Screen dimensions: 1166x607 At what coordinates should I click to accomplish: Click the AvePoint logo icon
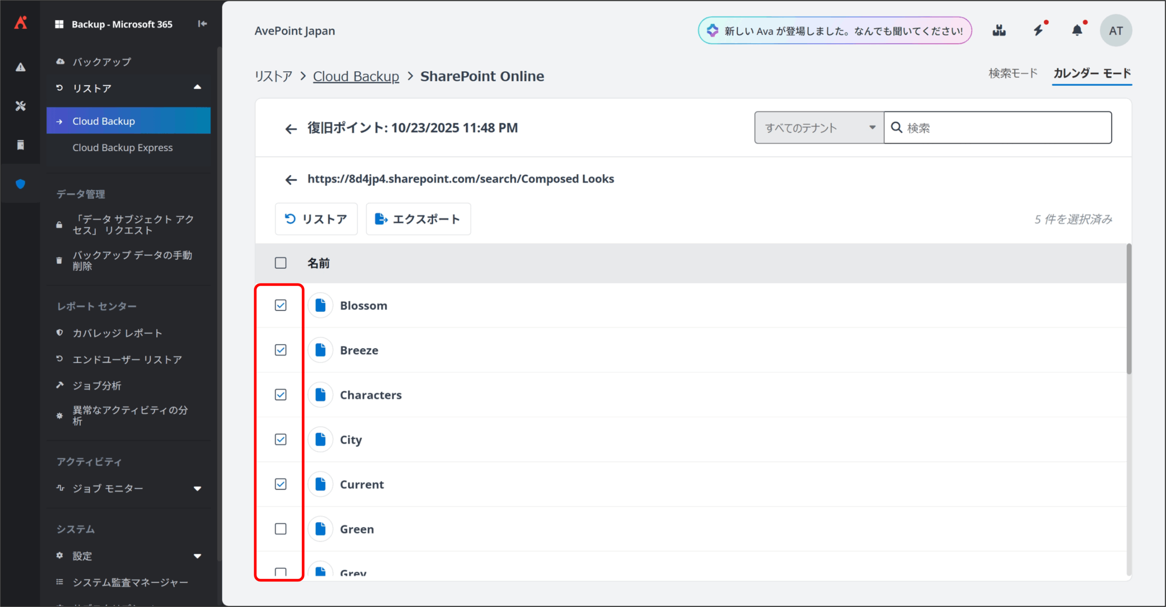point(20,23)
